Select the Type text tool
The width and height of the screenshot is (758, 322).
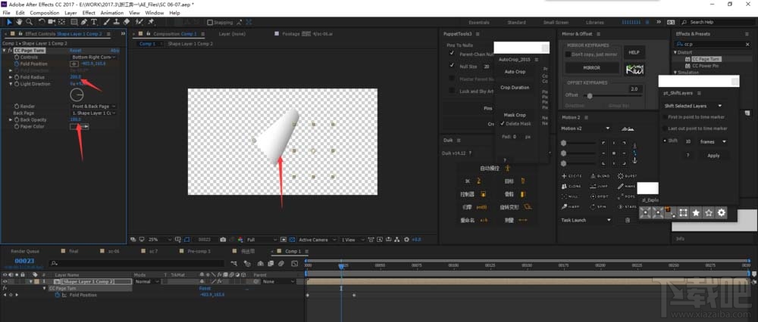94,22
